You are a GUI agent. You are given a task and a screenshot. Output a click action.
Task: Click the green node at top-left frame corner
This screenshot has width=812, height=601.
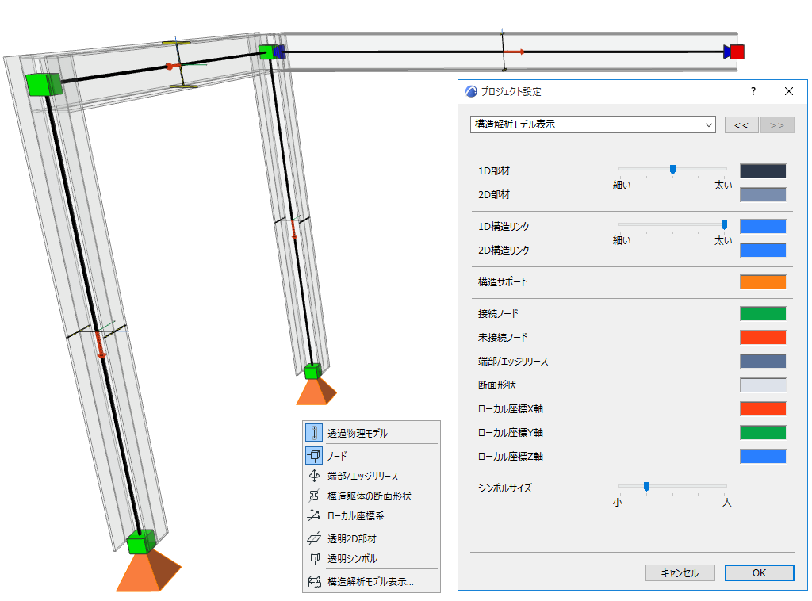44,85
